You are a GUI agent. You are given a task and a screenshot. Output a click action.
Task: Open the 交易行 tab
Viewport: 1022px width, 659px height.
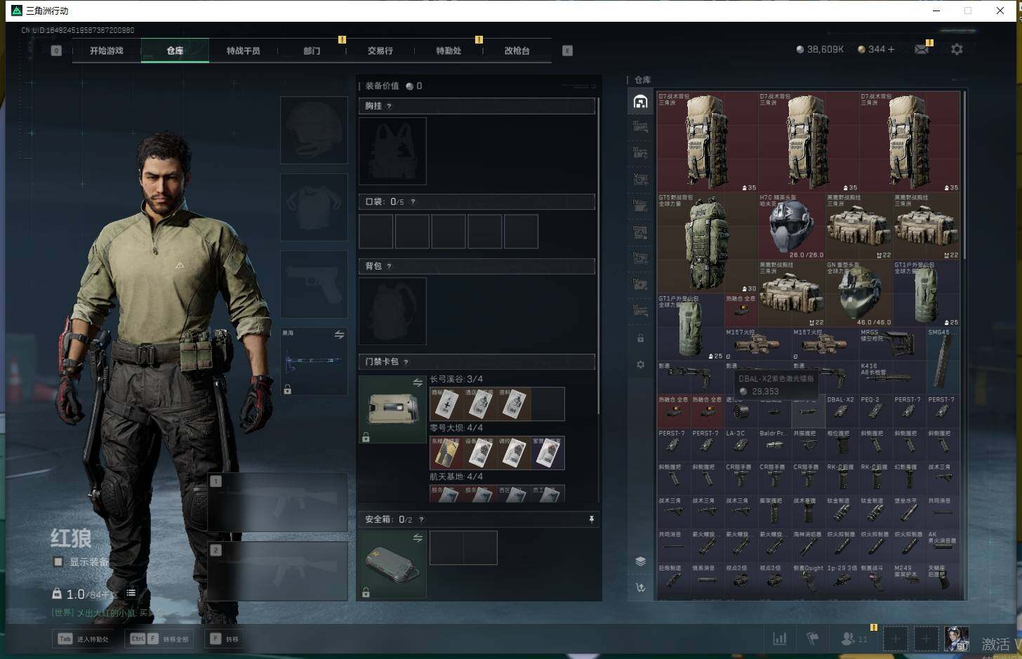pos(380,51)
